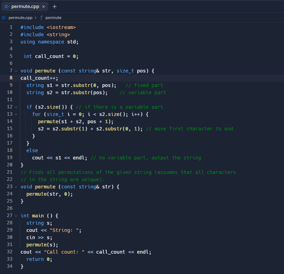The height and width of the screenshot is (274, 284).
Task: Click 'cin >> s;' on line 30
Action: (39, 237)
